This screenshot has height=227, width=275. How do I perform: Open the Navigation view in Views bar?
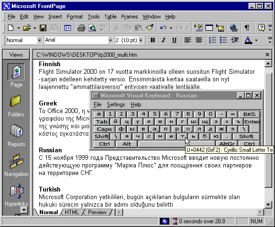[16, 165]
